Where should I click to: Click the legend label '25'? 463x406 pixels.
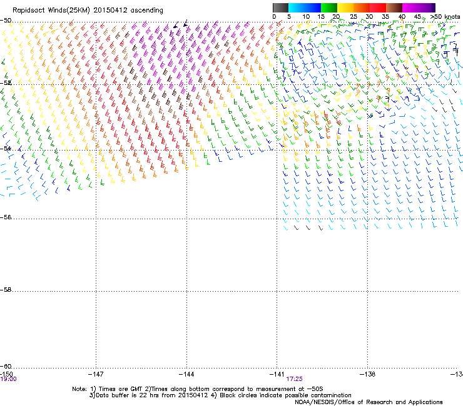[354, 17]
